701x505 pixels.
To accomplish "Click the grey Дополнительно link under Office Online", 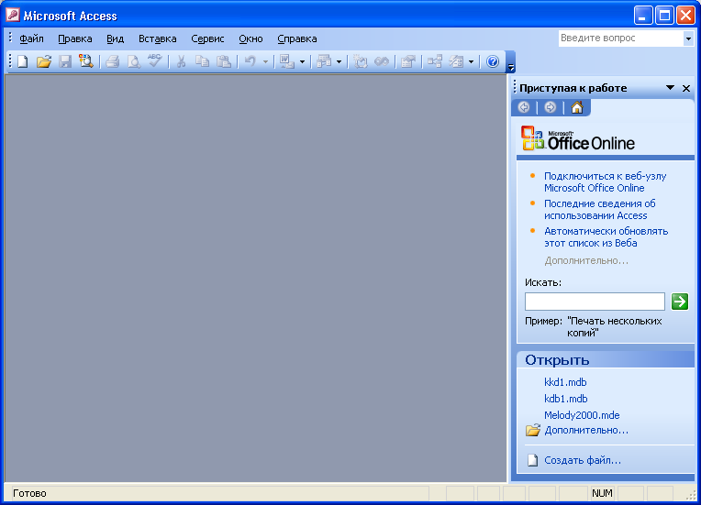I will point(586,260).
